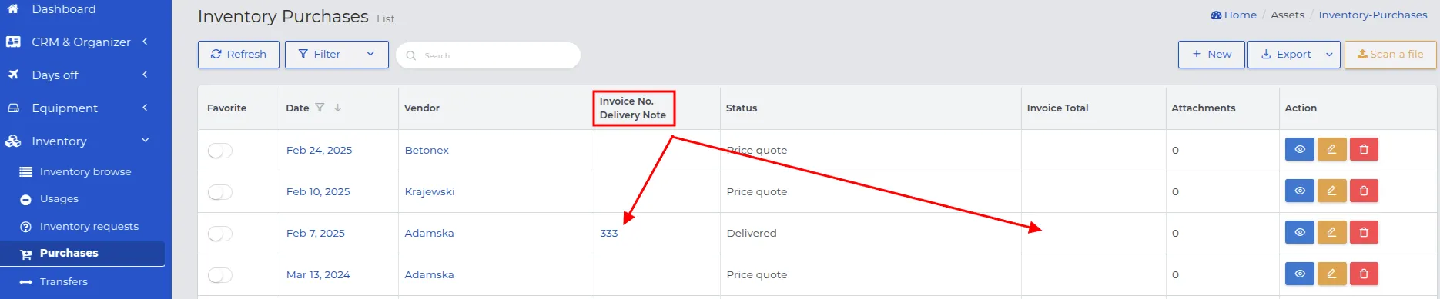Click the orange edit icon for Krajewski row

coord(1331,191)
